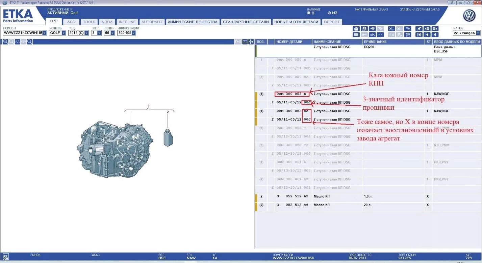
Task: Click the single left arrow navigation icon
Action: pyautogui.click(x=435, y=34)
